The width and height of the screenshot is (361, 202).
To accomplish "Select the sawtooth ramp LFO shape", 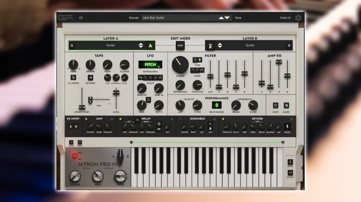I will point(155,78).
